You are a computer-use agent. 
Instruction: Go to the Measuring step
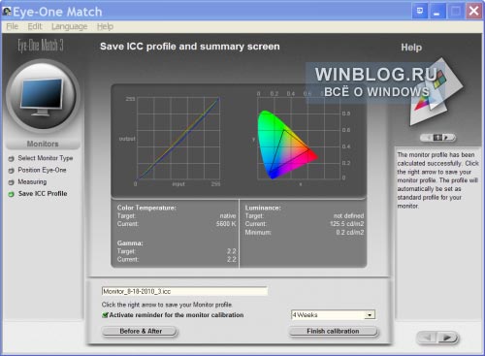(x=32, y=181)
